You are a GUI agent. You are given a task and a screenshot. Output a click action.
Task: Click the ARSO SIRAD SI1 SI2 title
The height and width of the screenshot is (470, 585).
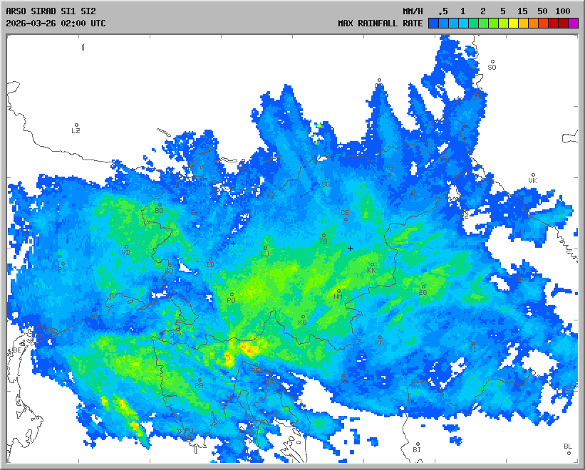click(x=51, y=11)
